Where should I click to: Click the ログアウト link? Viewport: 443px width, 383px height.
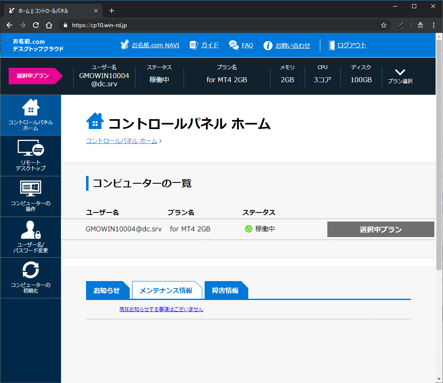352,45
